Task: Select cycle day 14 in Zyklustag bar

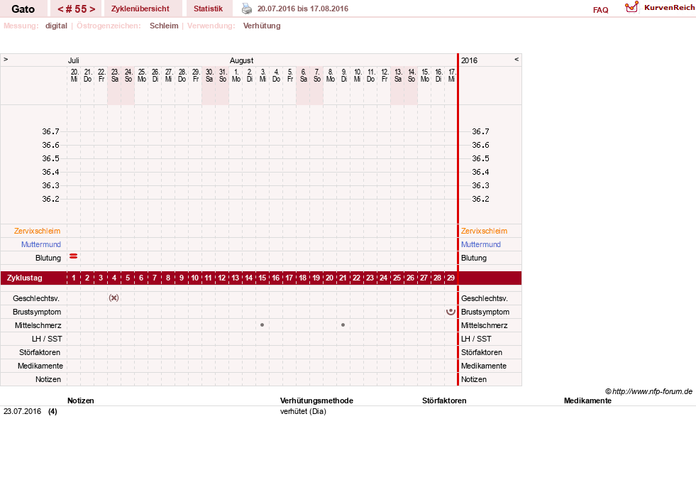Action: (x=248, y=278)
